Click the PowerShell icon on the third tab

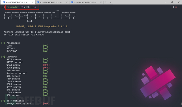point(71,2)
